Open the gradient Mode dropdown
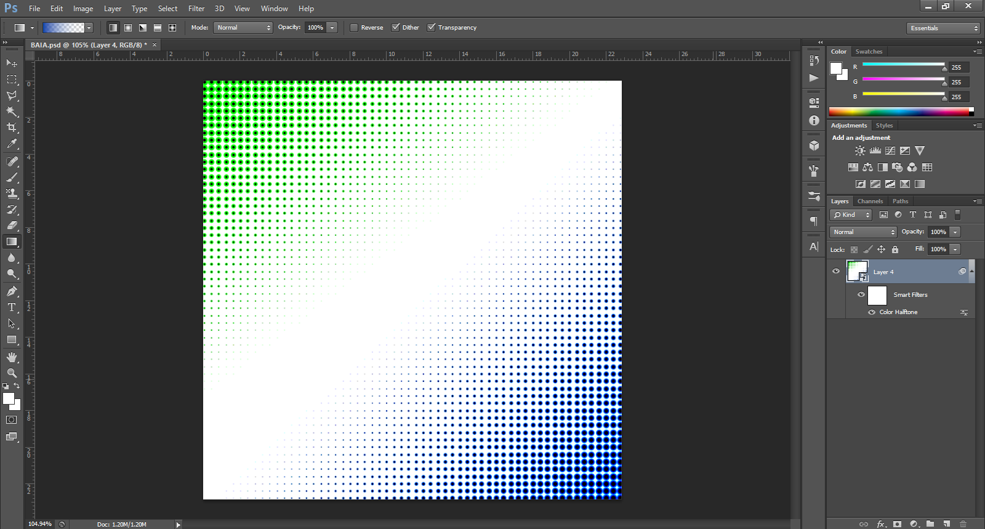 pos(243,28)
